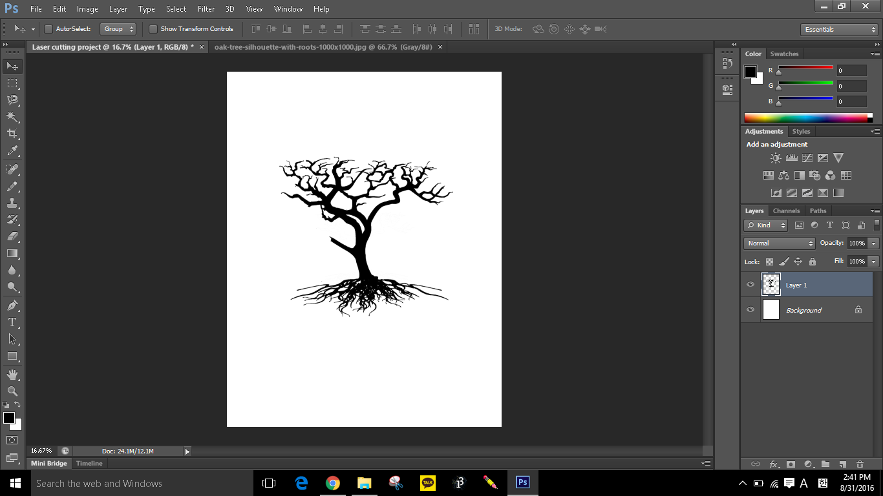Switch to the Swatches tab
This screenshot has width=883, height=496.
(784, 54)
